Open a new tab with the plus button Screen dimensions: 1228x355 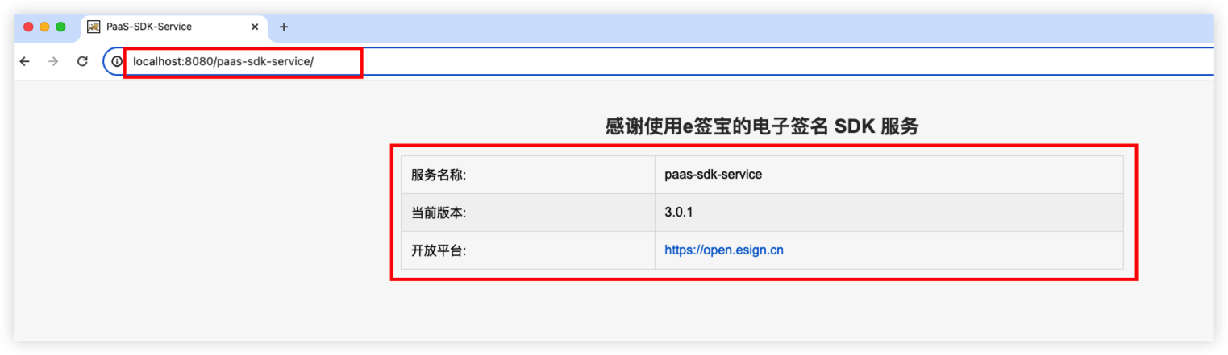[x=283, y=27]
